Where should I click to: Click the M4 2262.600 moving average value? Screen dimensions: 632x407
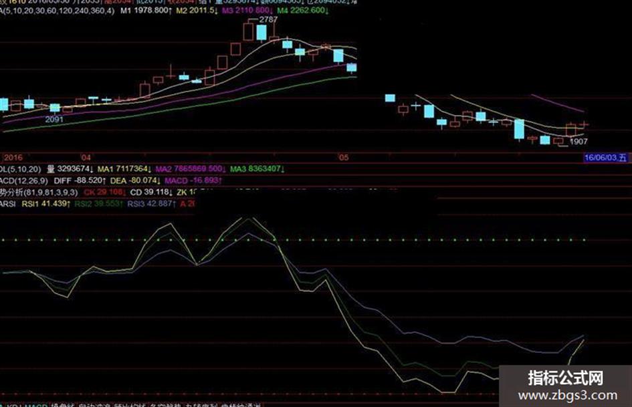(303, 11)
